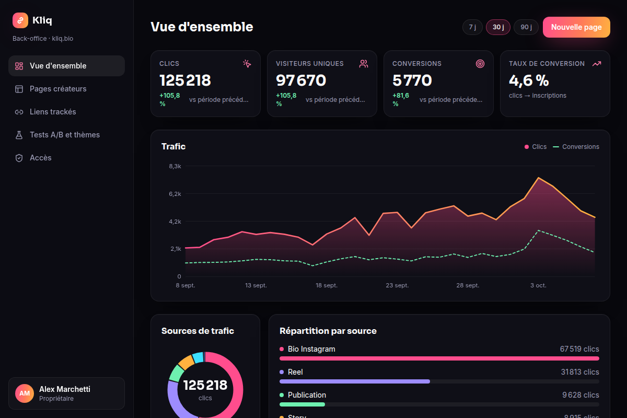The image size is (627, 418).
Task: Open Alex Marchetti account card
Action: tap(66, 393)
